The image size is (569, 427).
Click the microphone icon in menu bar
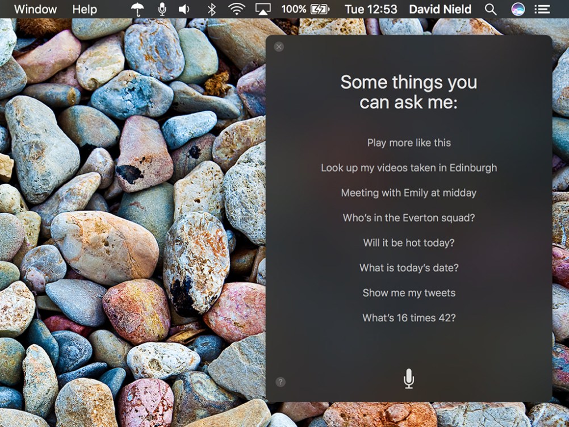click(x=162, y=9)
